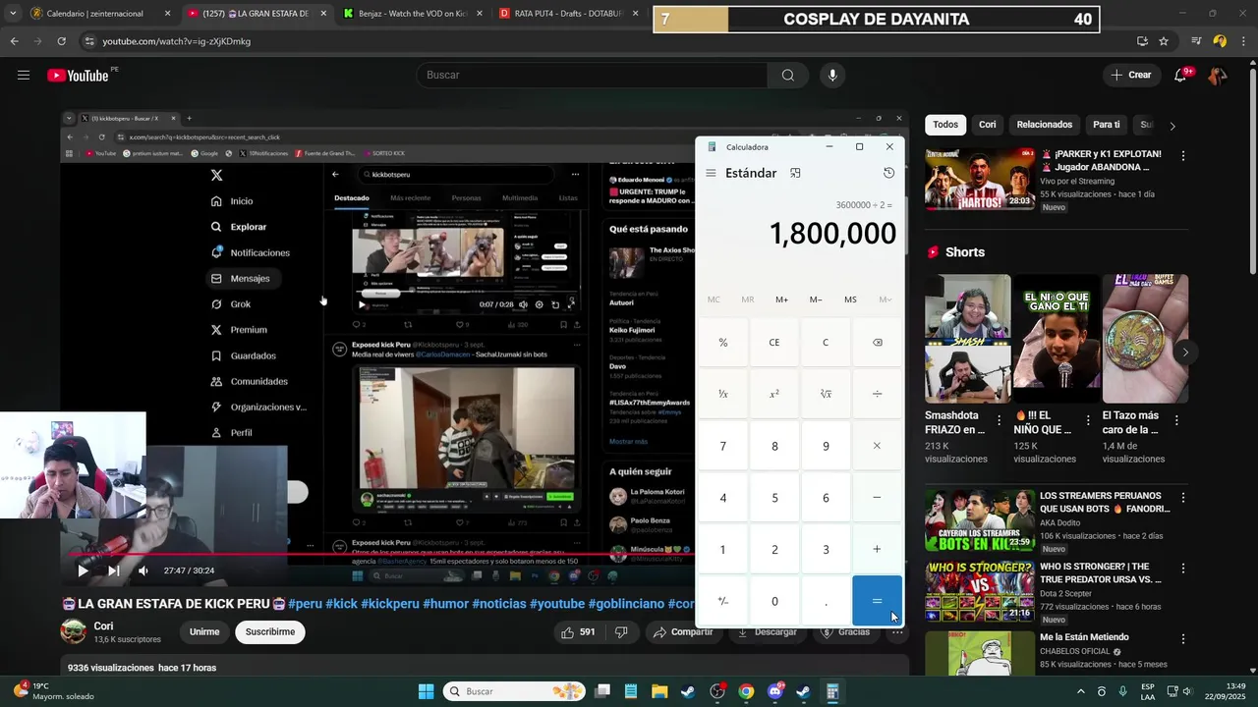Select the Para ti filter chip

click(1107, 125)
